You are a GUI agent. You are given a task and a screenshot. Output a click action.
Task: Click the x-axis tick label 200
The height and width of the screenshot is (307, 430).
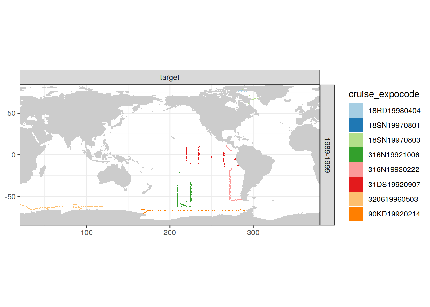tap(170, 232)
